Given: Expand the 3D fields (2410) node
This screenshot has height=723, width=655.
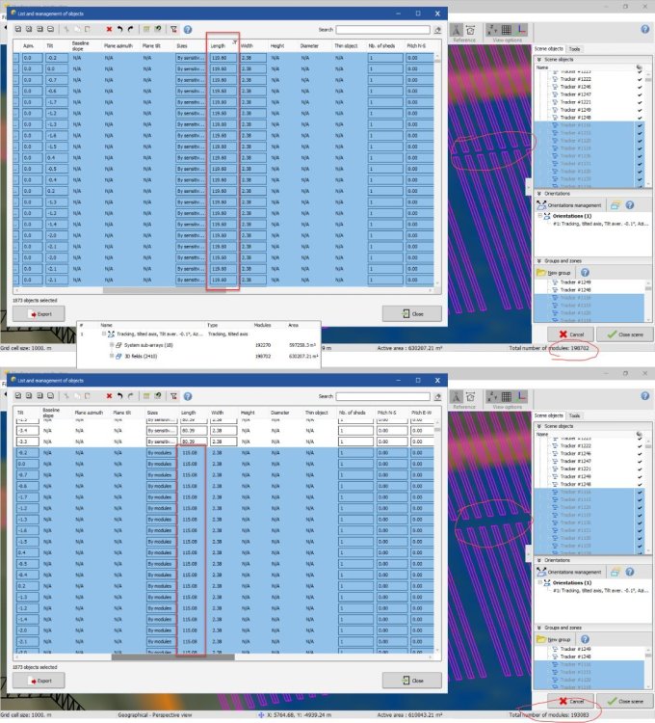Looking at the screenshot, I should click(110, 355).
